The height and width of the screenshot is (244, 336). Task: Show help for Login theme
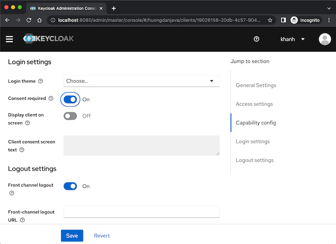pyautogui.click(x=40, y=81)
